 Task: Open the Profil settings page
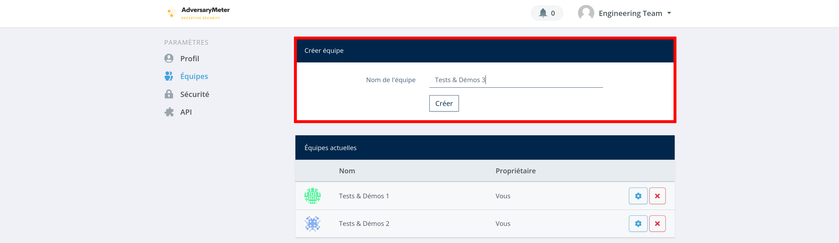coord(190,58)
